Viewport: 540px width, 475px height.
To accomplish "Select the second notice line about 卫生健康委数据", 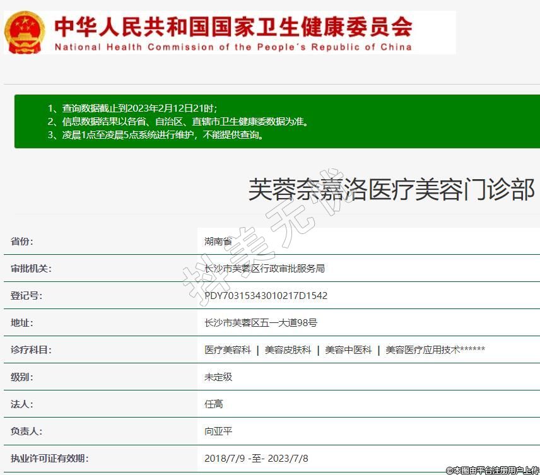I will 178,121.
